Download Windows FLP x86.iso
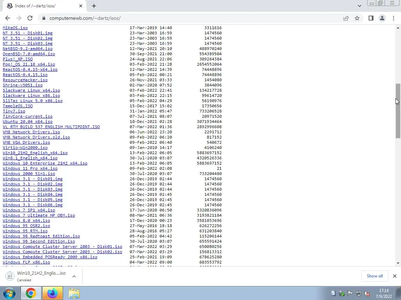This screenshot has height=300, width=401. coord(26,262)
